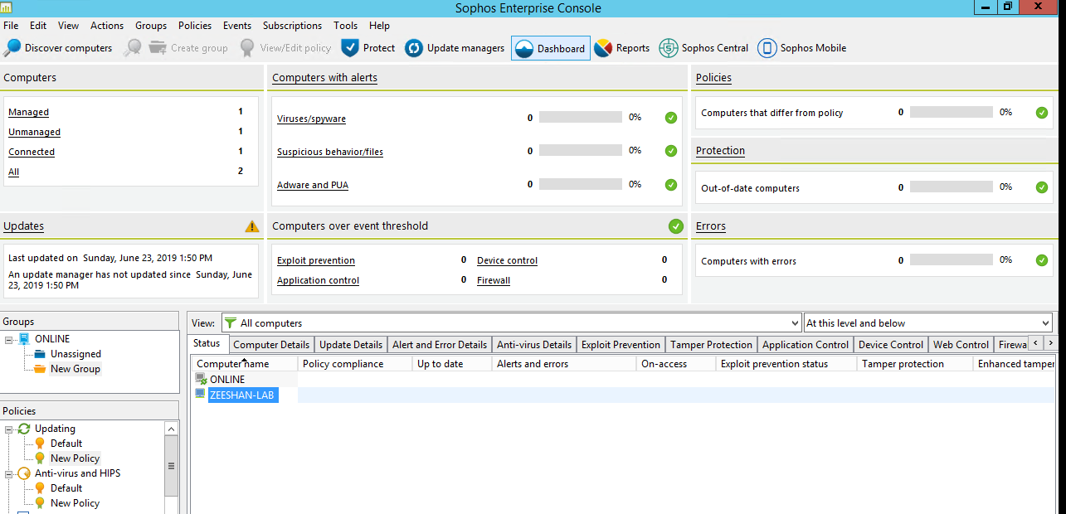
Task: Click green check in Computers over event threshold header
Action: [676, 226]
